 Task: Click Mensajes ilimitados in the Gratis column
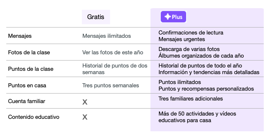point(107,36)
